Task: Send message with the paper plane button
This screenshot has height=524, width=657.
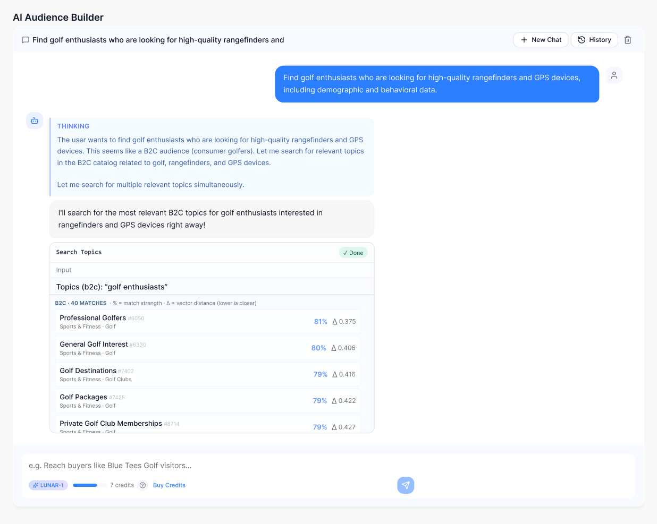Action: pos(406,485)
